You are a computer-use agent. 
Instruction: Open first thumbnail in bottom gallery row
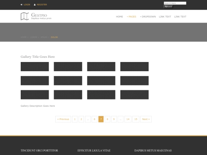tap(35, 95)
